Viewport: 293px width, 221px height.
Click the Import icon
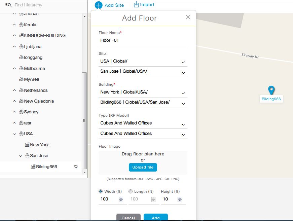[x=136, y=4]
